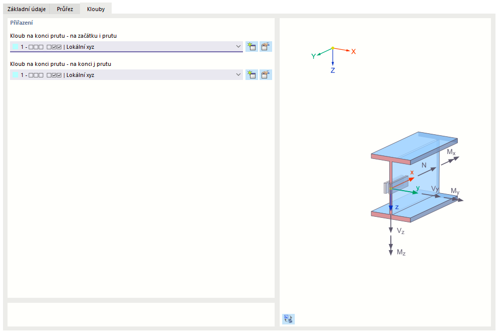
Task: Click the Vz label in preview
Action: (400, 231)
